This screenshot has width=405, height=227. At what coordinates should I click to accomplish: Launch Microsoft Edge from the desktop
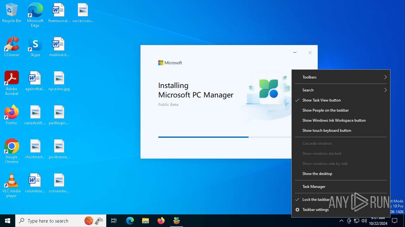coord(35,15)
